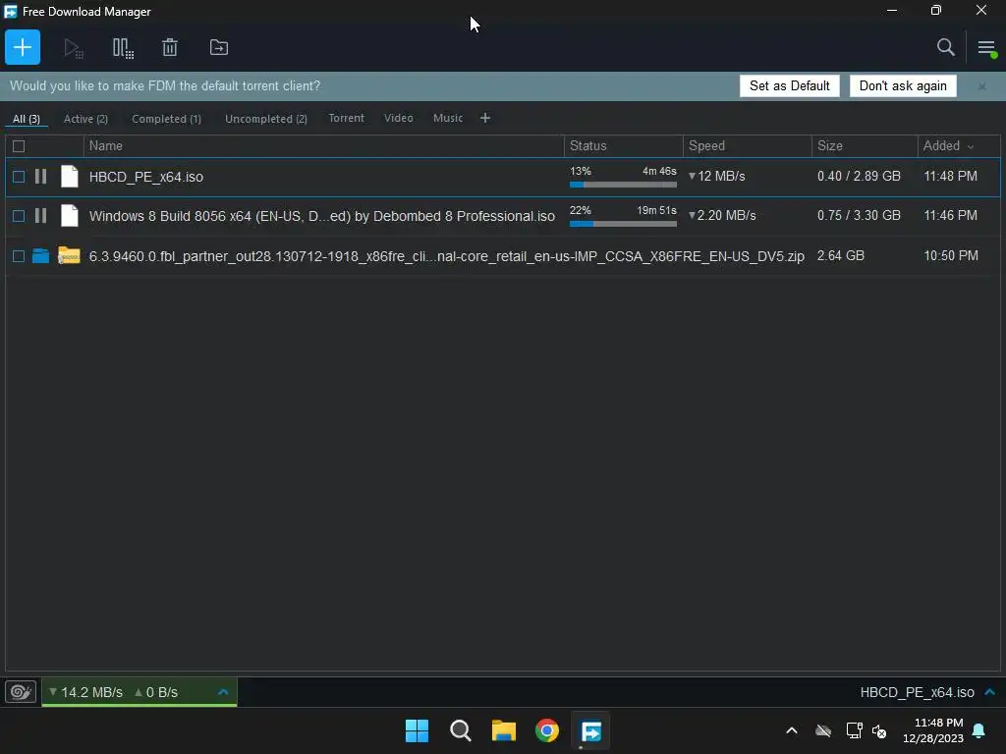The image size is (1006, 754).
Task: Switch to the Completed (1) tab
Action: (166, 119)
